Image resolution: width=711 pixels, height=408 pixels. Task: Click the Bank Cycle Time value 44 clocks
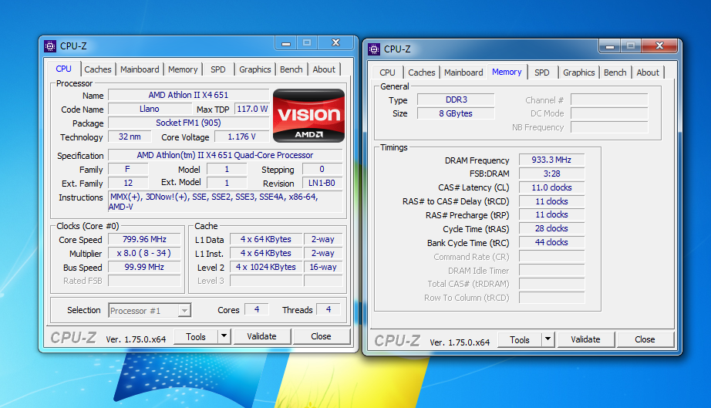tap(551, 242)
